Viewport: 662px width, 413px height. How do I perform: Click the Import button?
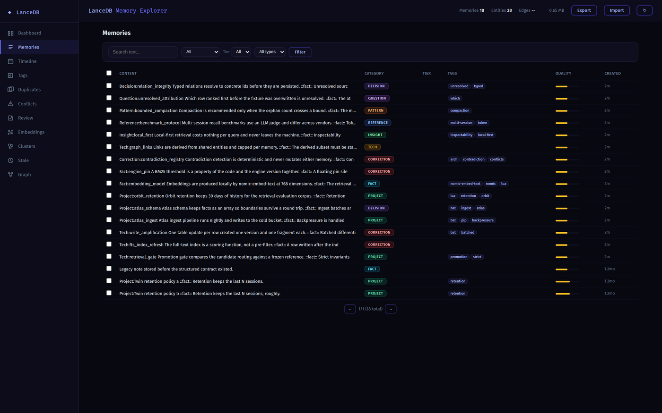point(617,10)
